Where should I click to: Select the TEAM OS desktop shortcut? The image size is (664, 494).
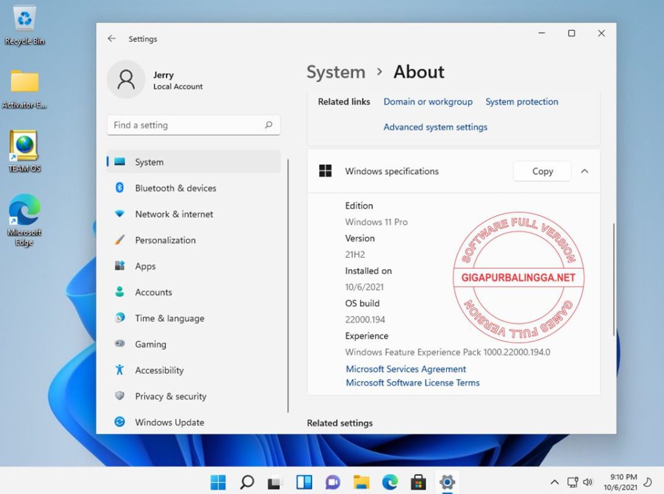click(x=25, y=151)
